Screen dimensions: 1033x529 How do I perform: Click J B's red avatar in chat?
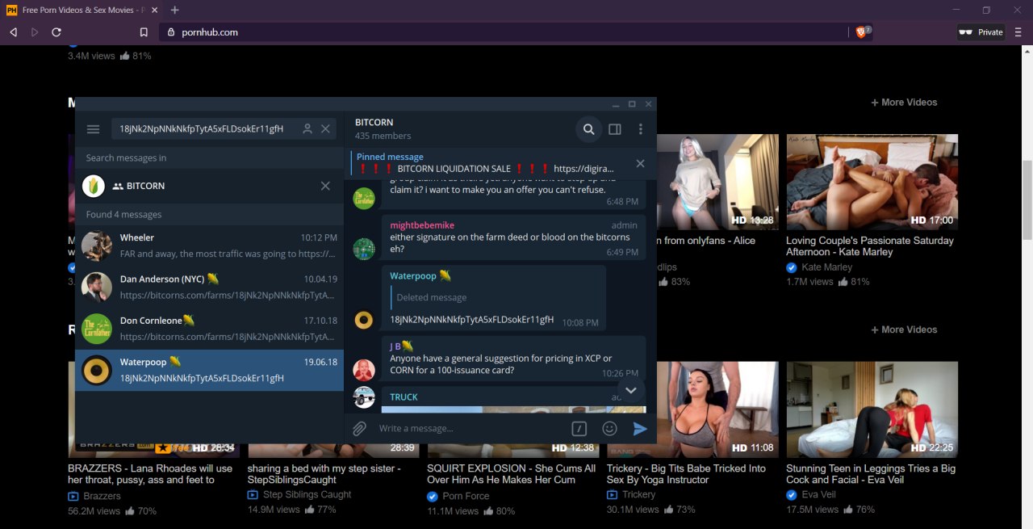[364, 370]
